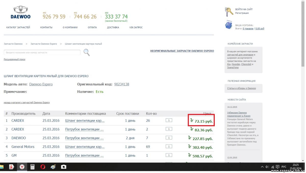Open the КОНТАКТЫ menu item
The height and width of the screenshot is (173, 306).
pos(46,27)
